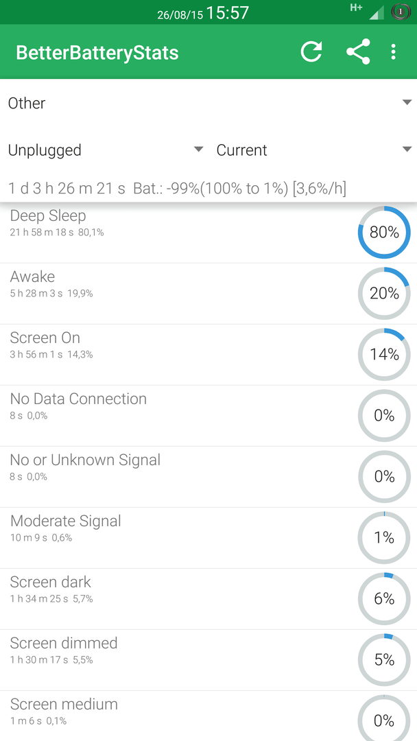The width and height of the screenshot is (417, 741).
Task: Tap the signal strength status icon
Action: (x=377, y=13)
